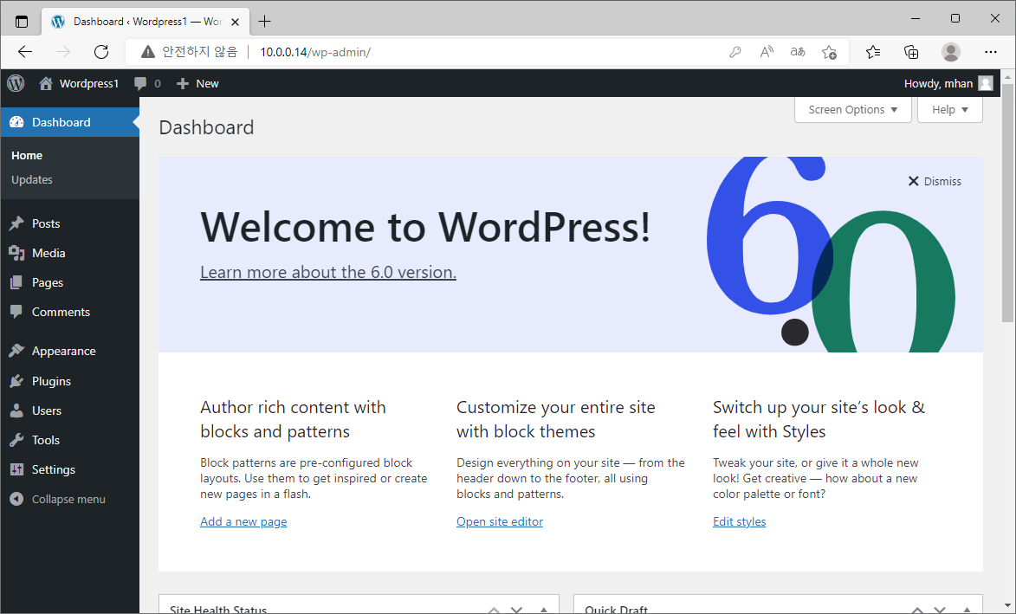
Task: Open the tab actions menu
Action: pyautogui.click(x=22, y=22)
